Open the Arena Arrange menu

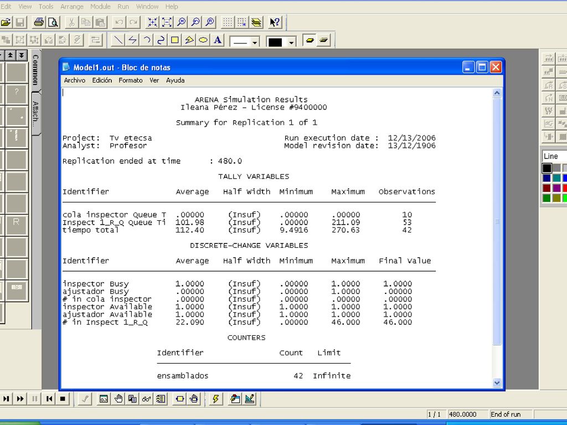(72, 7)
